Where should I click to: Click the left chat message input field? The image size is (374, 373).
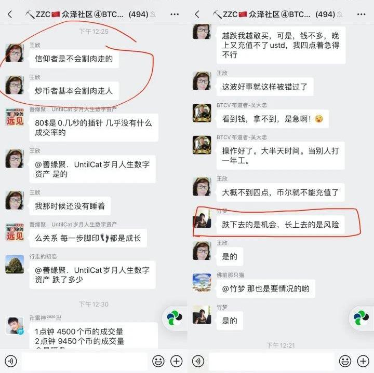click(85, 361)
